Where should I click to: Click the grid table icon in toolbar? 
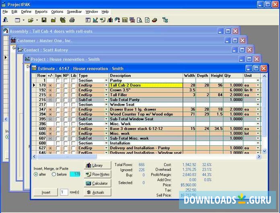pyautogui.click(x=125, y=20)
